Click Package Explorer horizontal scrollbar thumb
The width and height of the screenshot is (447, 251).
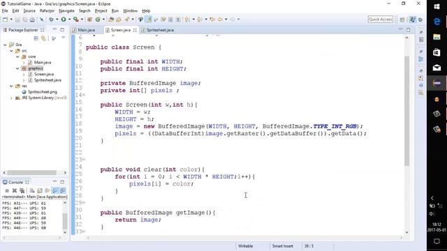(x=31, y=172)
